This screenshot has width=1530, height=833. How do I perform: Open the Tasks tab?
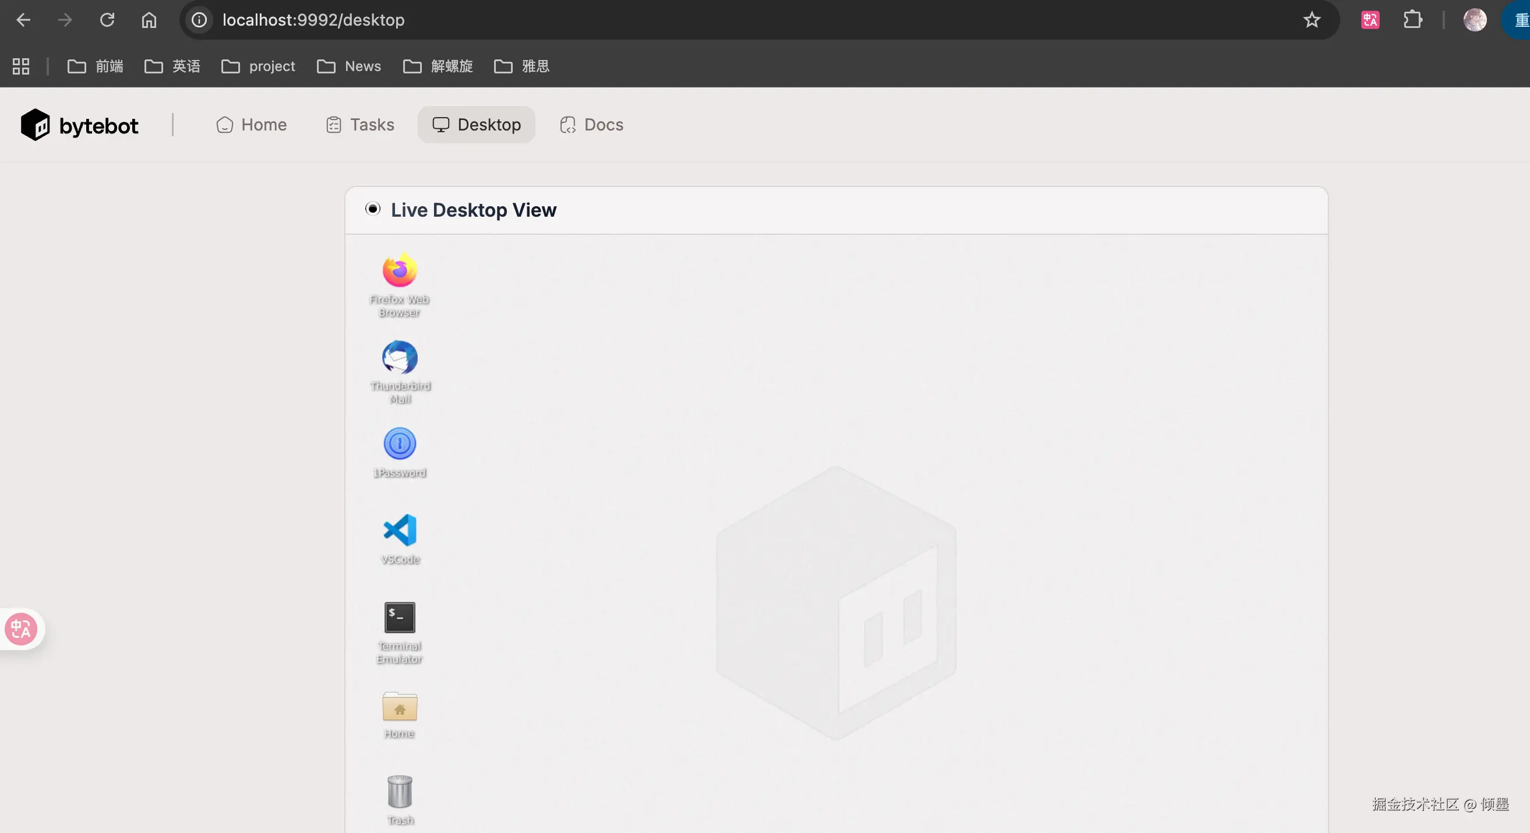[360, 125]
